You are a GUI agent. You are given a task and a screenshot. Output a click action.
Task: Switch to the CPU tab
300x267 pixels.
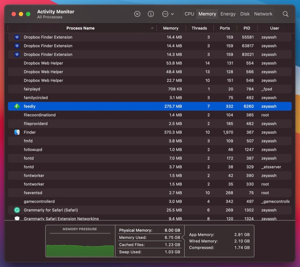click(x=189, y=14)
